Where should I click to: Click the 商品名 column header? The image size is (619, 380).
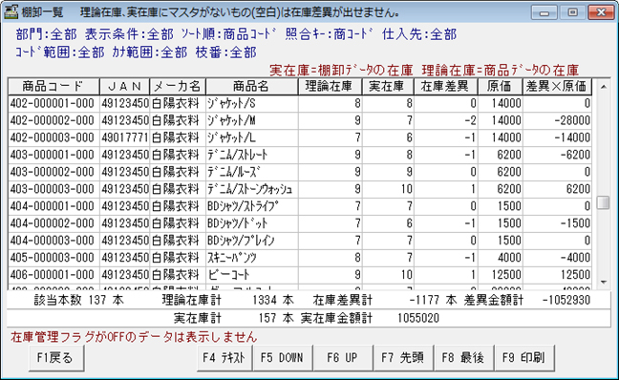251,87
